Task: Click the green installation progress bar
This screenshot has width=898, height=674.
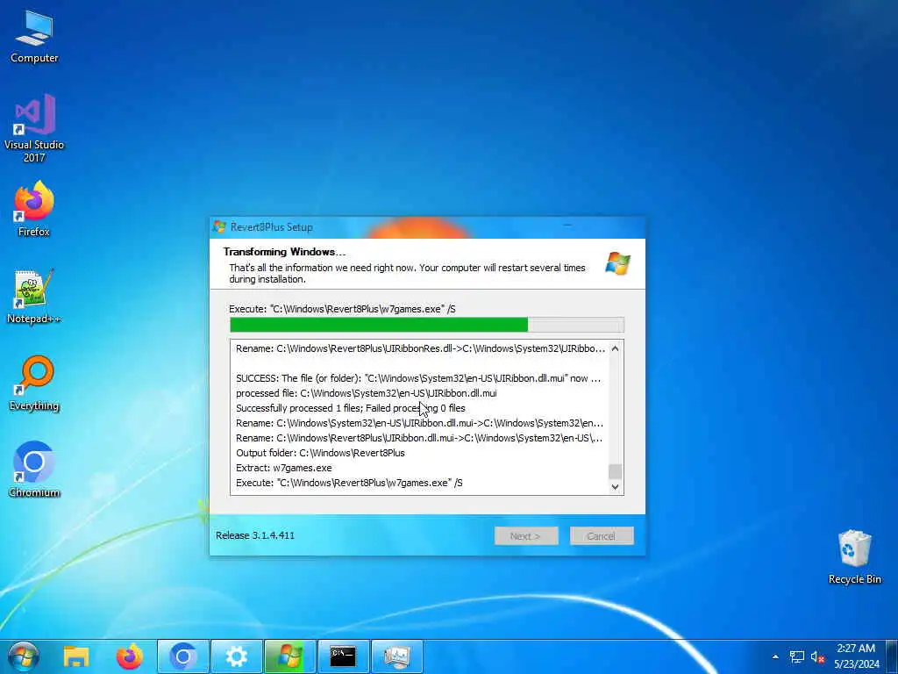Action: tap(427, 325)
